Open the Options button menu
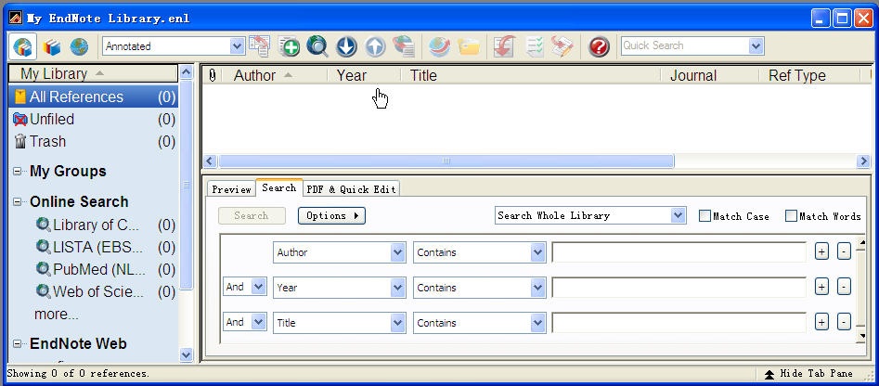The height and width of the screenshot is (386, 879). [x=331, y=215]
